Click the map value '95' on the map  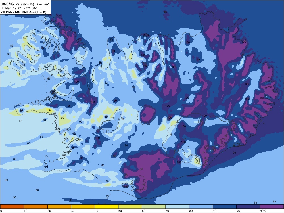[69, 106]
